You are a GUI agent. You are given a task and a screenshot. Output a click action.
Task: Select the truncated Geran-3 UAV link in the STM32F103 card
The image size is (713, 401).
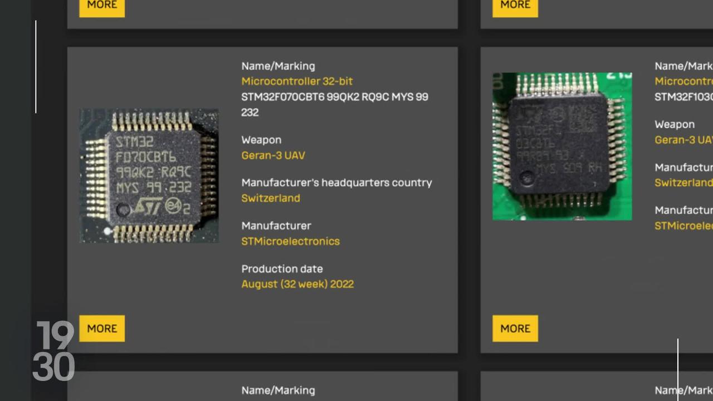(x=683, y=140)
